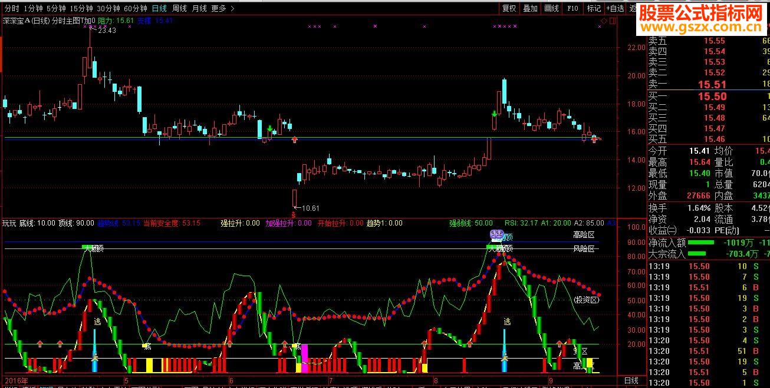Click the left 逃 escape signal marker
The width and height of the screenshot is (770, 388).
click(x=97, y=322)
